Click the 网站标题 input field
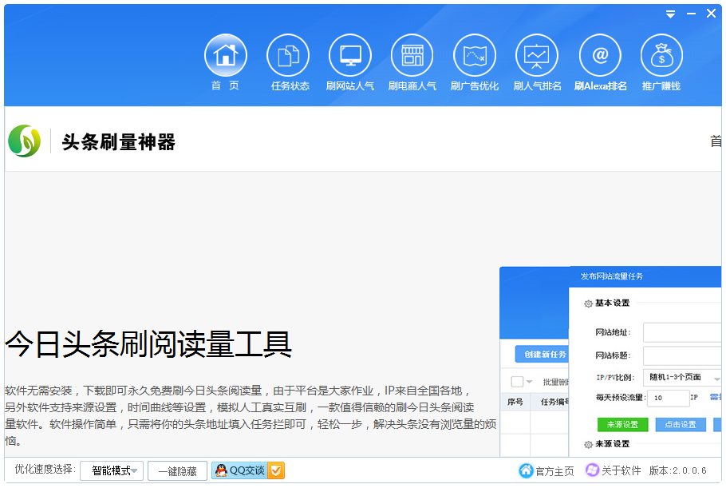Screen dimensions: 726x488 point(682,356)
